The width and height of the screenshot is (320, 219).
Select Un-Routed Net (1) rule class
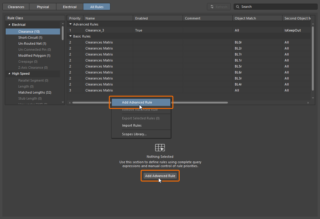(x=32, y=43)
